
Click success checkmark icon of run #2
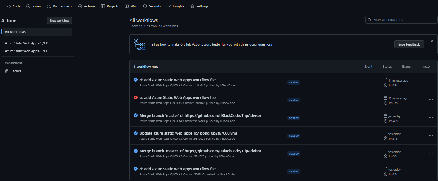[x=135, y=151]
